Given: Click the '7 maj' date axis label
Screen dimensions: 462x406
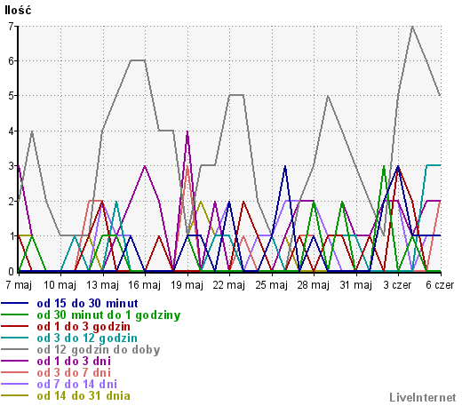Looking at the screenshot, I should point(19,285).
